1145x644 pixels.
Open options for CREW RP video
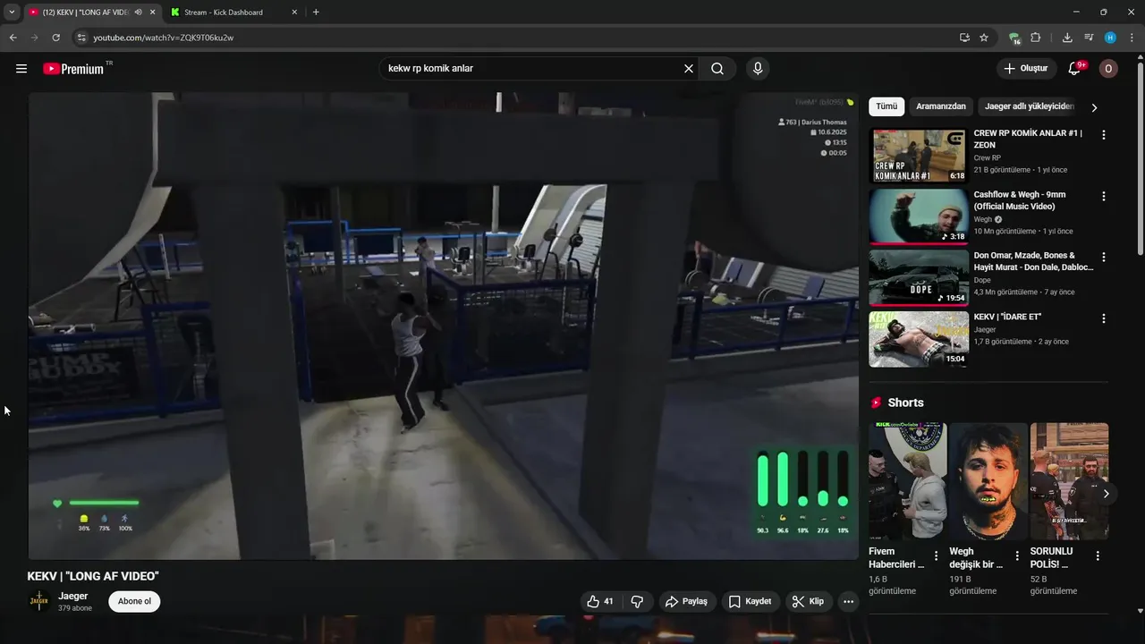(1104, 135)
